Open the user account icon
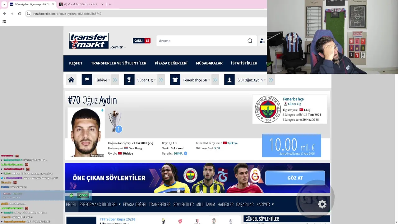 click(x=262, y=41)
